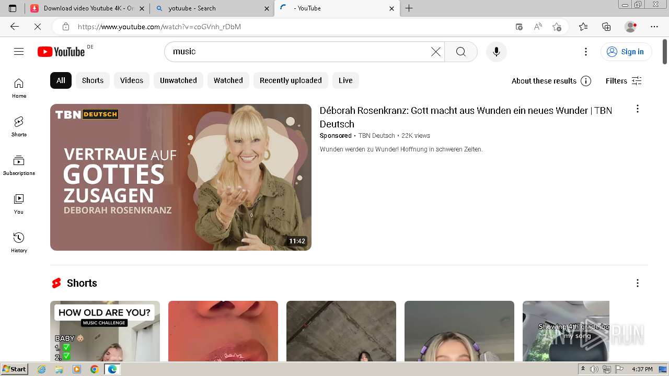The image size is (669, 376).
Task: Open the girl with purple headphones short
Action: [x=459, y=331]
